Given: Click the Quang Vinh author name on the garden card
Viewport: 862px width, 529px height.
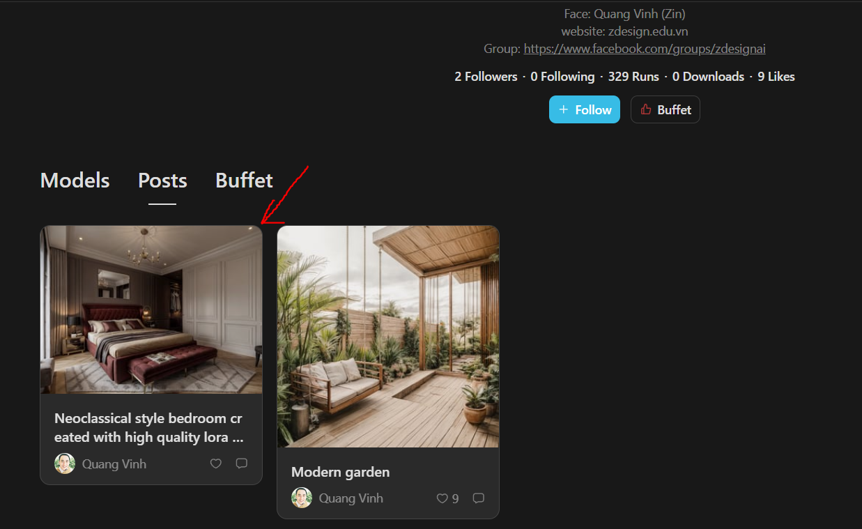Looking at the screenshot, I should coord(351,498).
